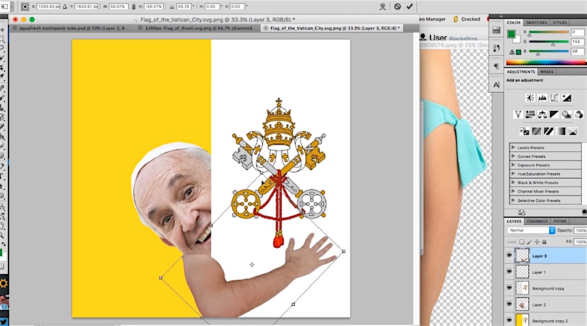The image size is (587, 326).
Task: Click the white background color swatch
Action: pyautogui.click(x=517, y=39)
